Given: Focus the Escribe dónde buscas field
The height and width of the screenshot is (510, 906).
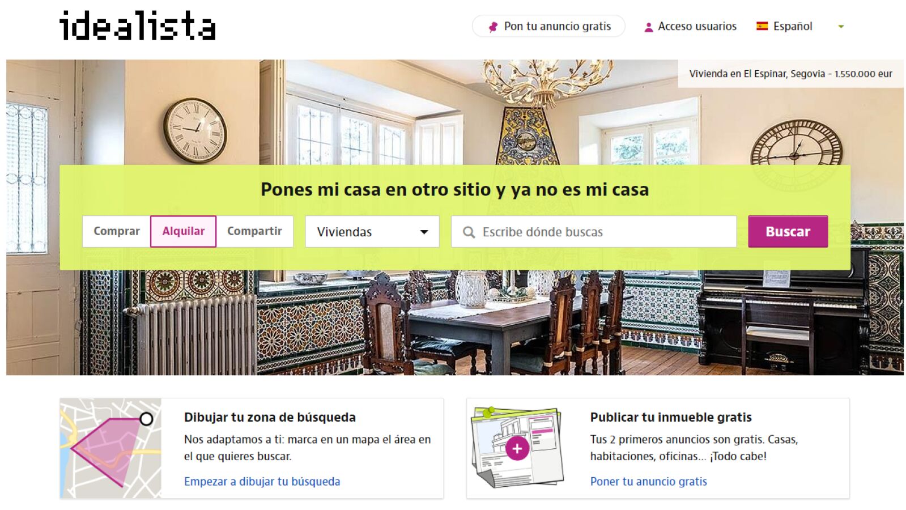Looking at the screenshot, I should 594,232.
